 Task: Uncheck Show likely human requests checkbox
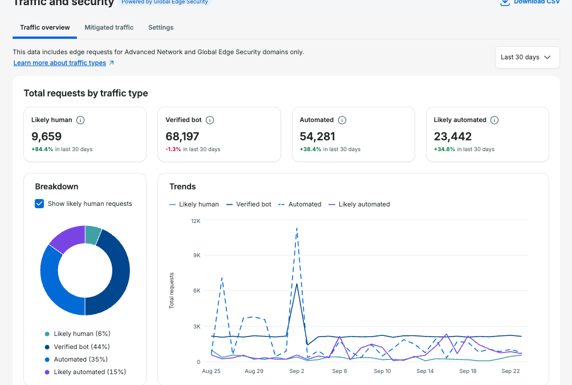pyautogui.click(x=39, y=204)
